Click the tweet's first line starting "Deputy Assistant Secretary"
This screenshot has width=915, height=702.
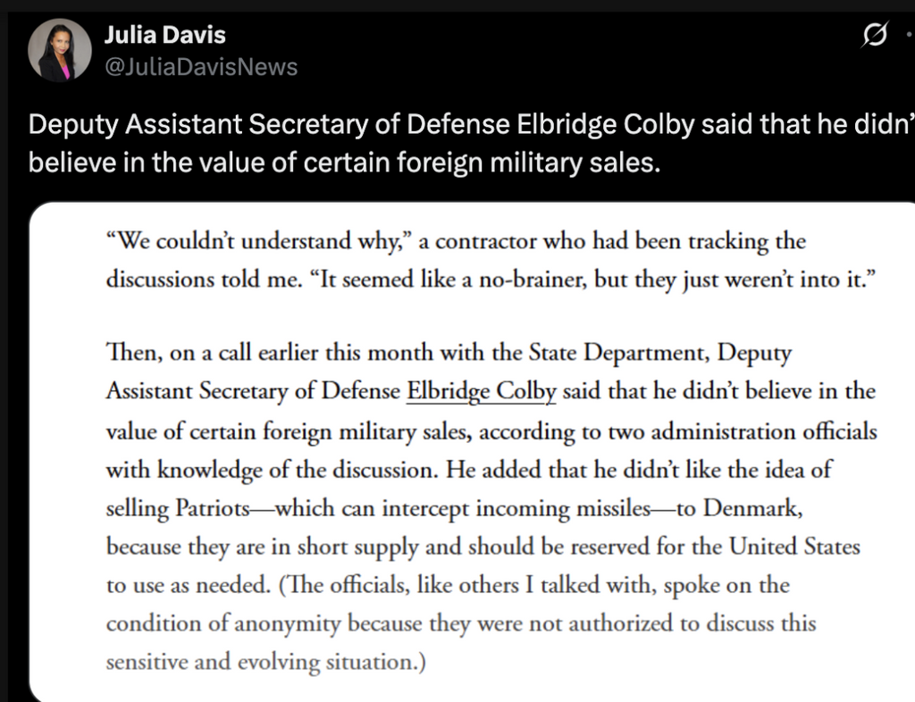(472, 124)
